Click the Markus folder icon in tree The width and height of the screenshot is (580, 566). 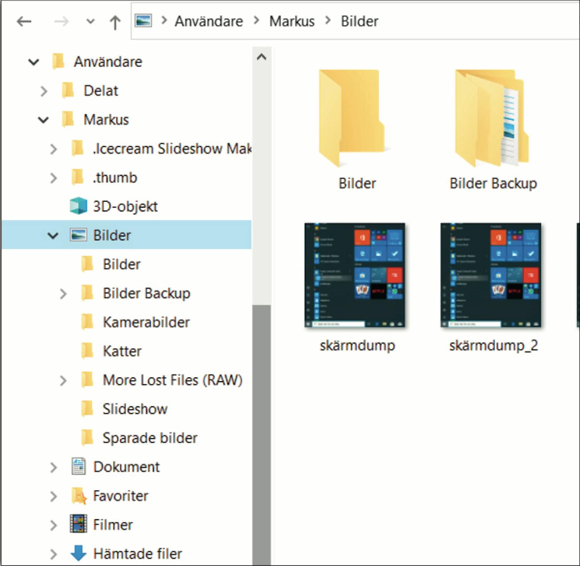[68, 119]
